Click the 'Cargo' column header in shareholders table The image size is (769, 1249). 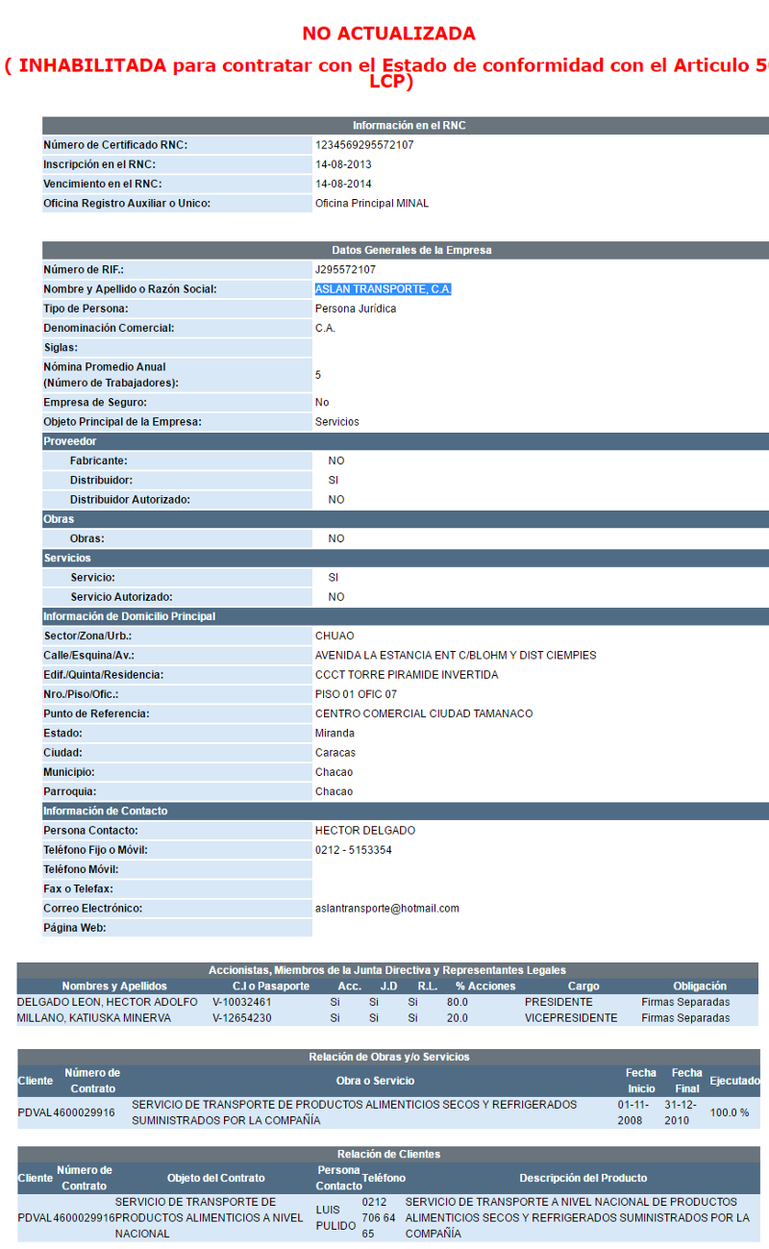click(583, 987)
